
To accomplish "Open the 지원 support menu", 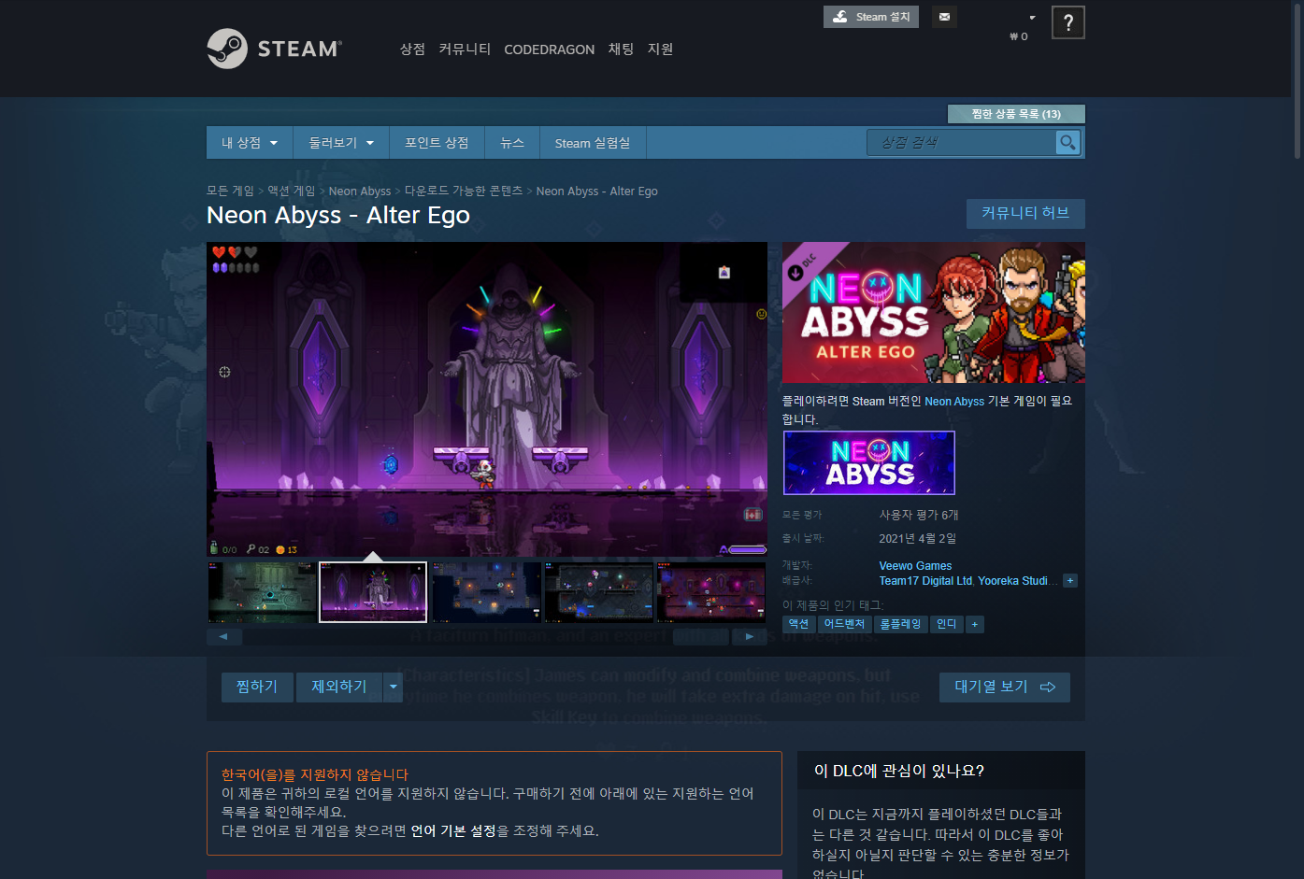I will coord(660,49).
